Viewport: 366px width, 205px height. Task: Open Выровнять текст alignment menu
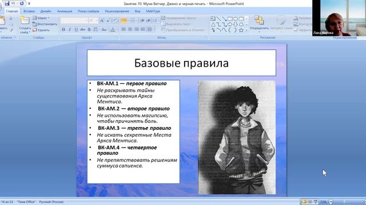pos(177,24)
